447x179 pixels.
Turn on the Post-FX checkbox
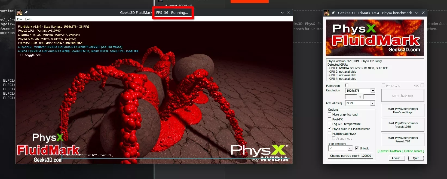329,119
